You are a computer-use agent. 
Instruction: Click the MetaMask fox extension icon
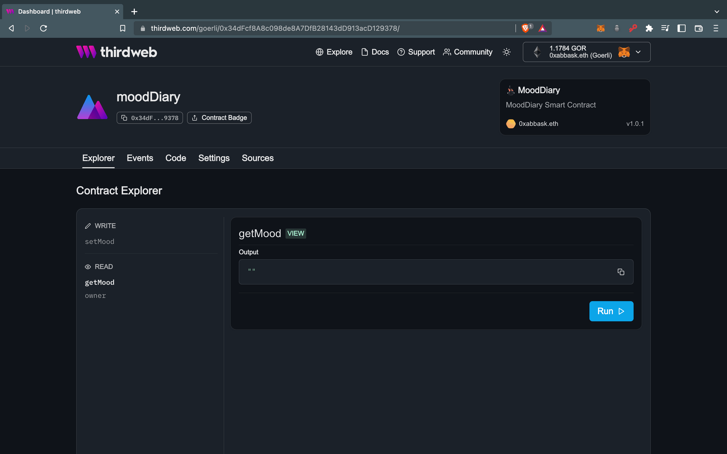click(x=601, y=28)
